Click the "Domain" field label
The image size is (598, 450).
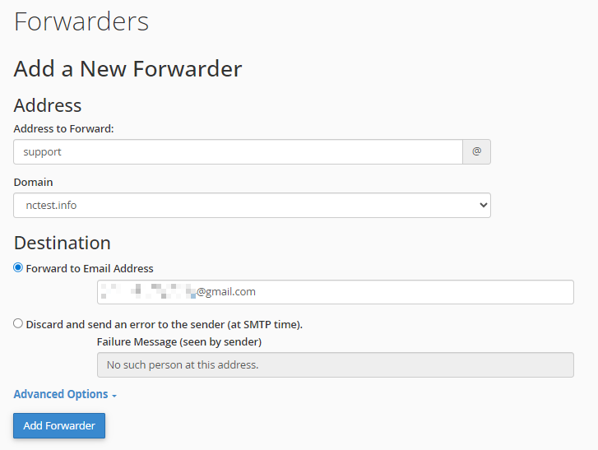33,182
